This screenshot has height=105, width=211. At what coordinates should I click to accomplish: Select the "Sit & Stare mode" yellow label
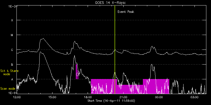click(9, 72)
